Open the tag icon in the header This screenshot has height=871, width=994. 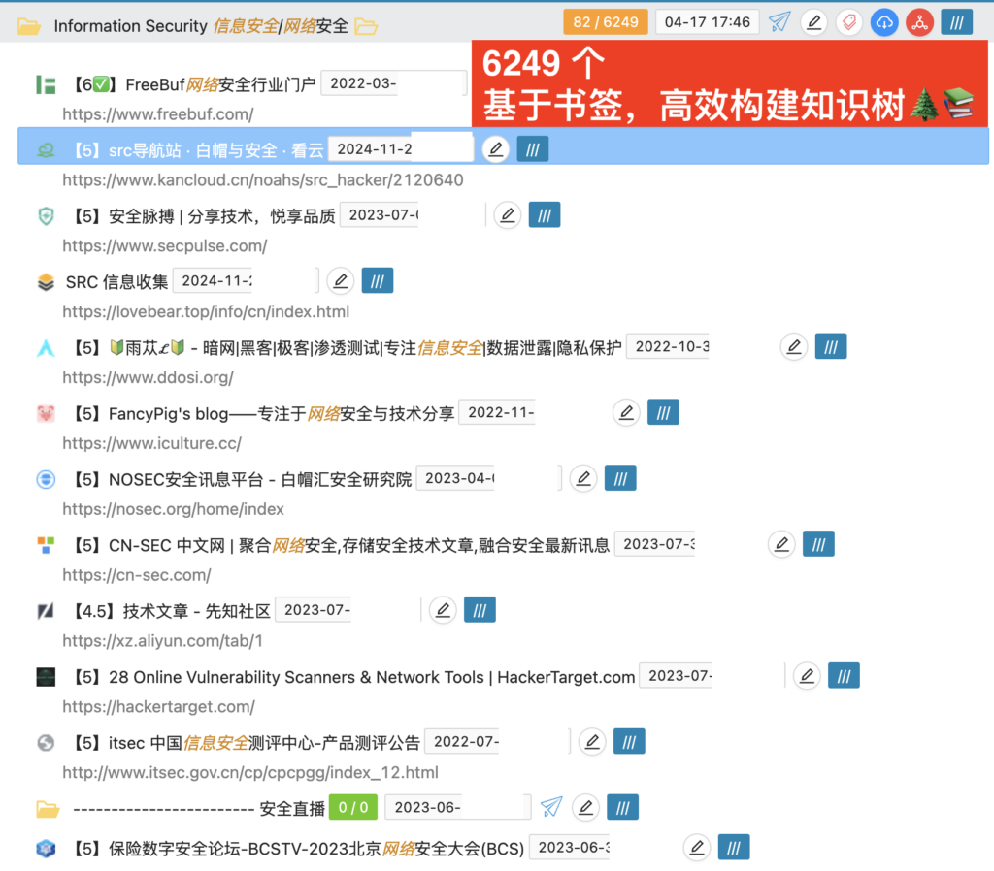pos(848,23)
